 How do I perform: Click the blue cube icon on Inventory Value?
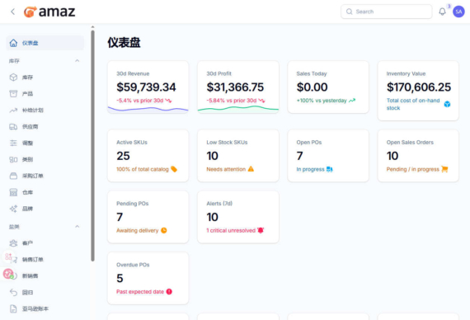[x=447, y=104]
